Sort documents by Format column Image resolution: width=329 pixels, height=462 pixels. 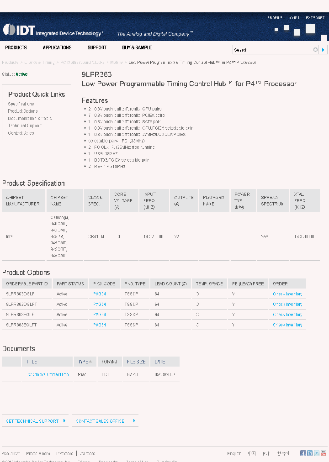click(x=110, y=362)
